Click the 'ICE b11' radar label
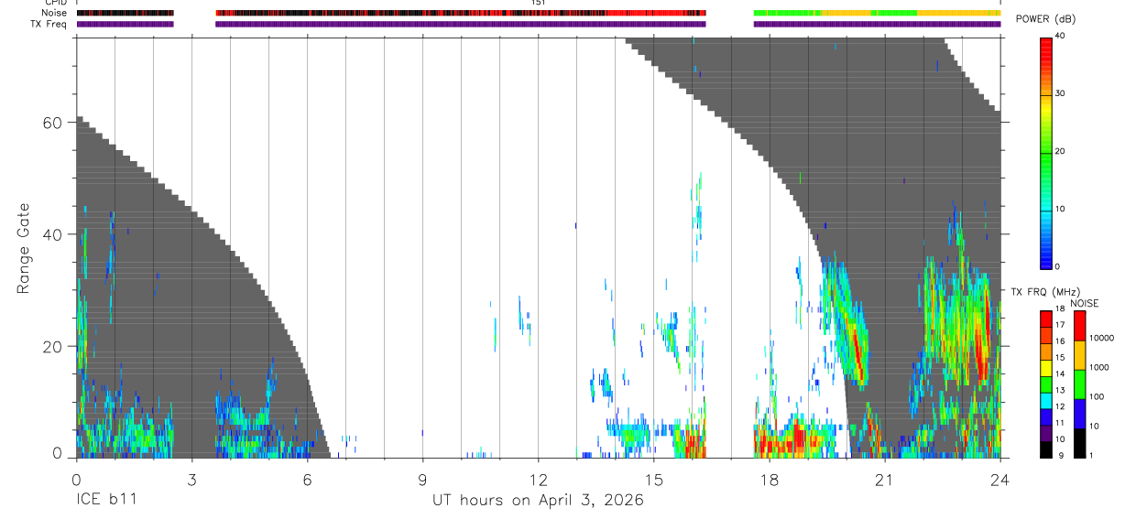The image size is (1125, 519). (107, 501)
